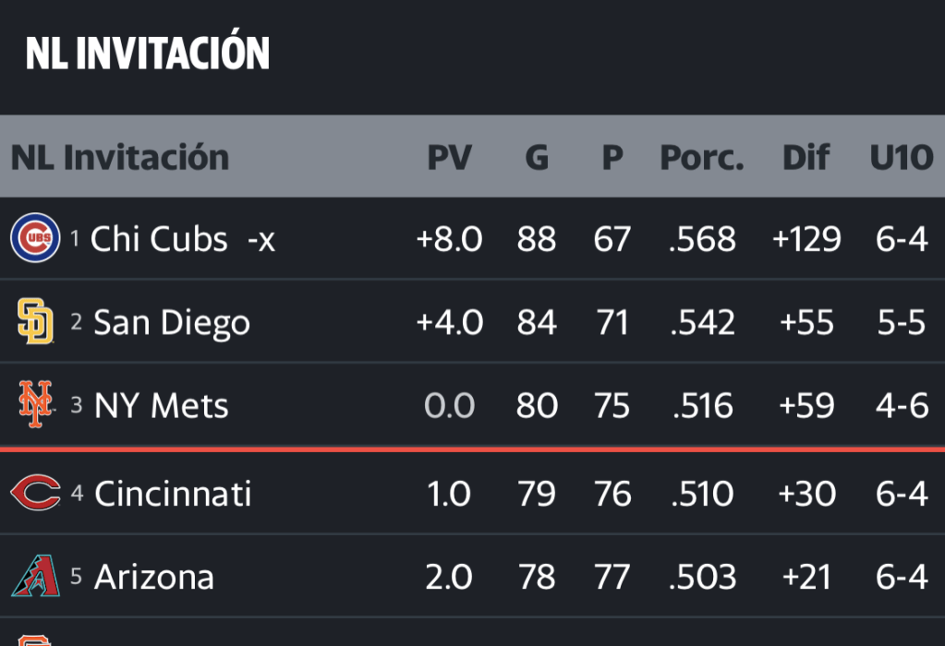
Task: Open the San Diego team link
Action: [x=172, y=323]
